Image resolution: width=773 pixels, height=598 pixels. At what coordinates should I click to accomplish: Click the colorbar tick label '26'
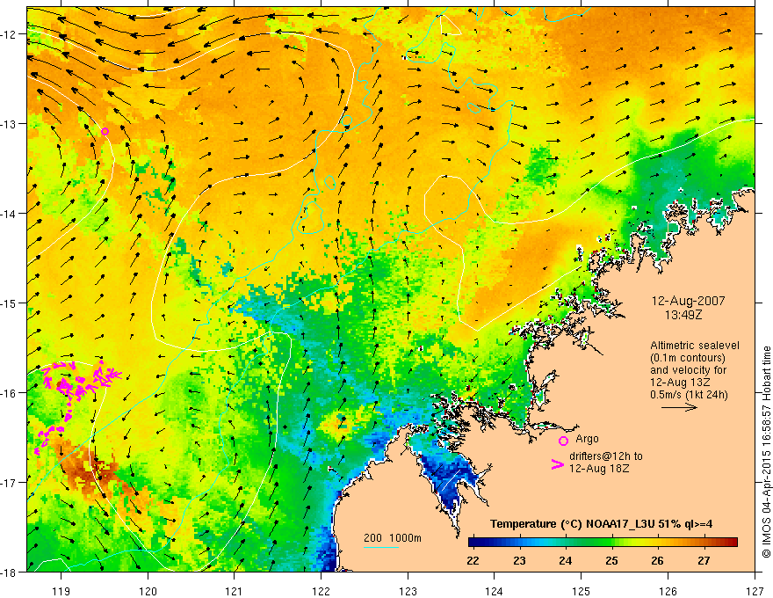click(657, 560)
